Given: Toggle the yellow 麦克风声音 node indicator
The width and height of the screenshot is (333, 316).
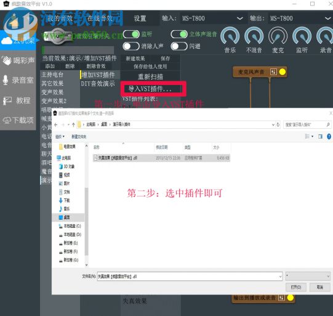Looking at the screenshot, I should pyautogui.click(x=283, y=72).
